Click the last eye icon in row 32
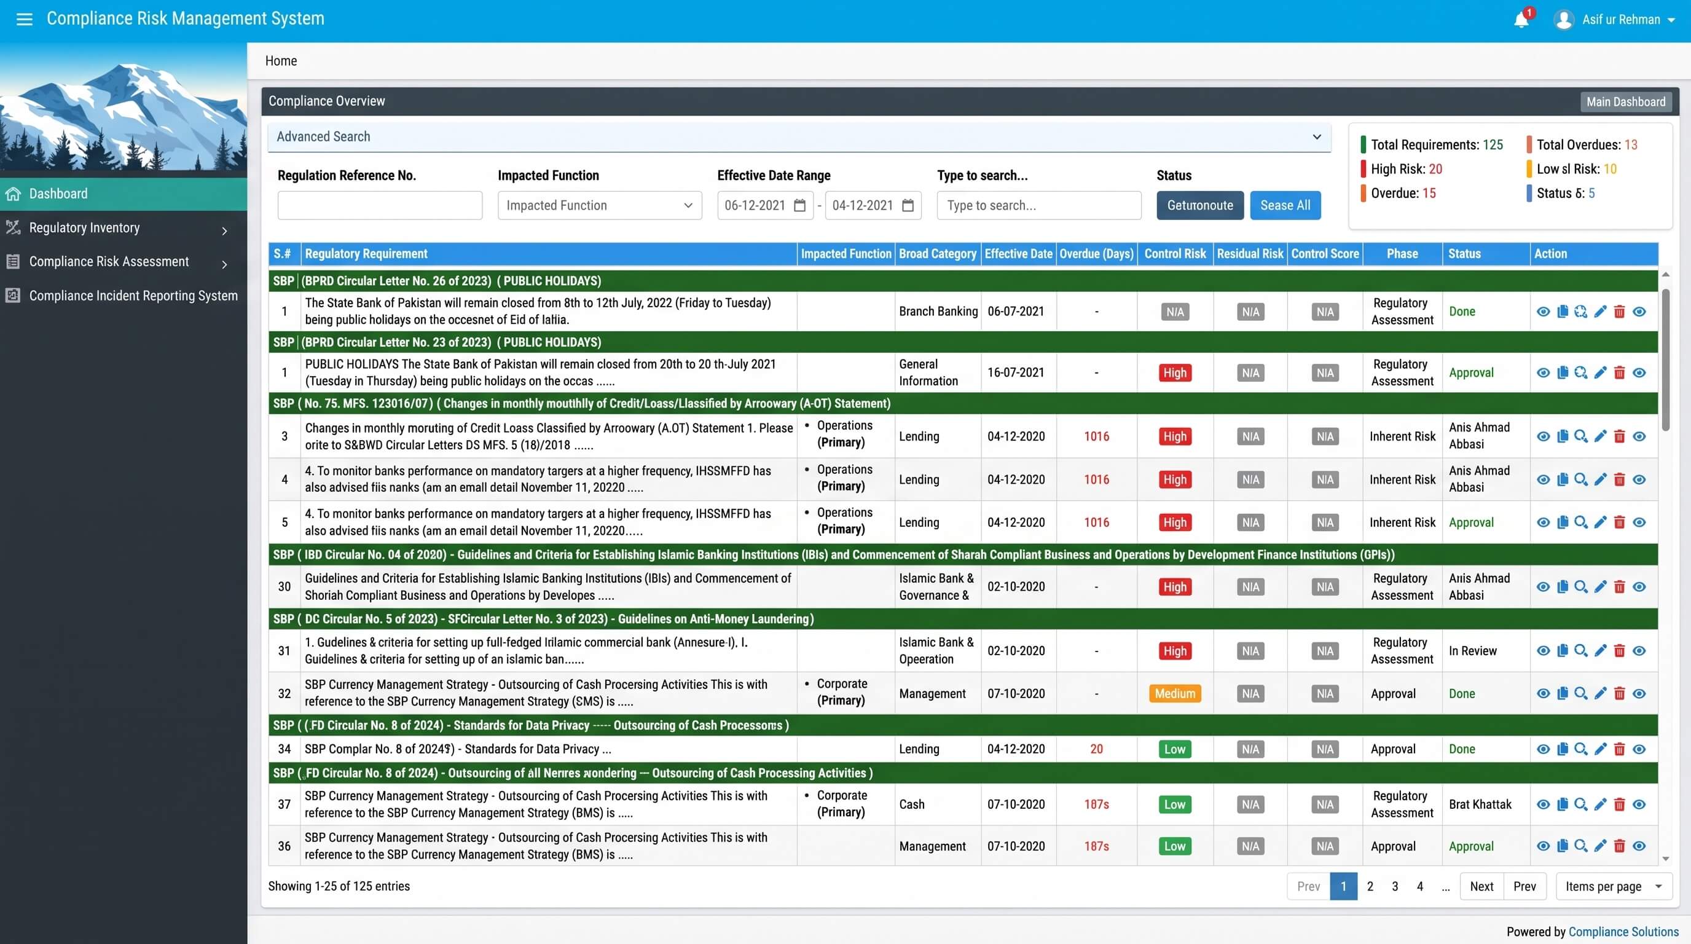Viewport: 1691px width, 944px height. click(1639, 694)
